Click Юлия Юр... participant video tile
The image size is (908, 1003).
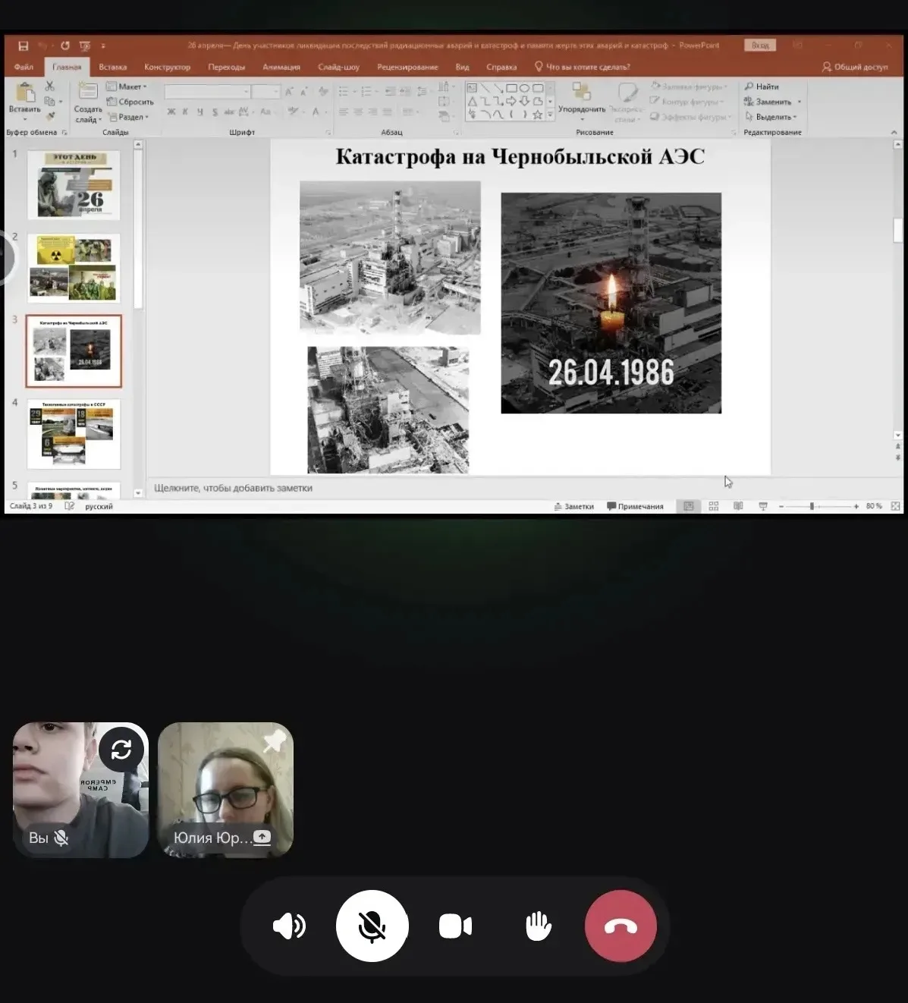(225, 790)
